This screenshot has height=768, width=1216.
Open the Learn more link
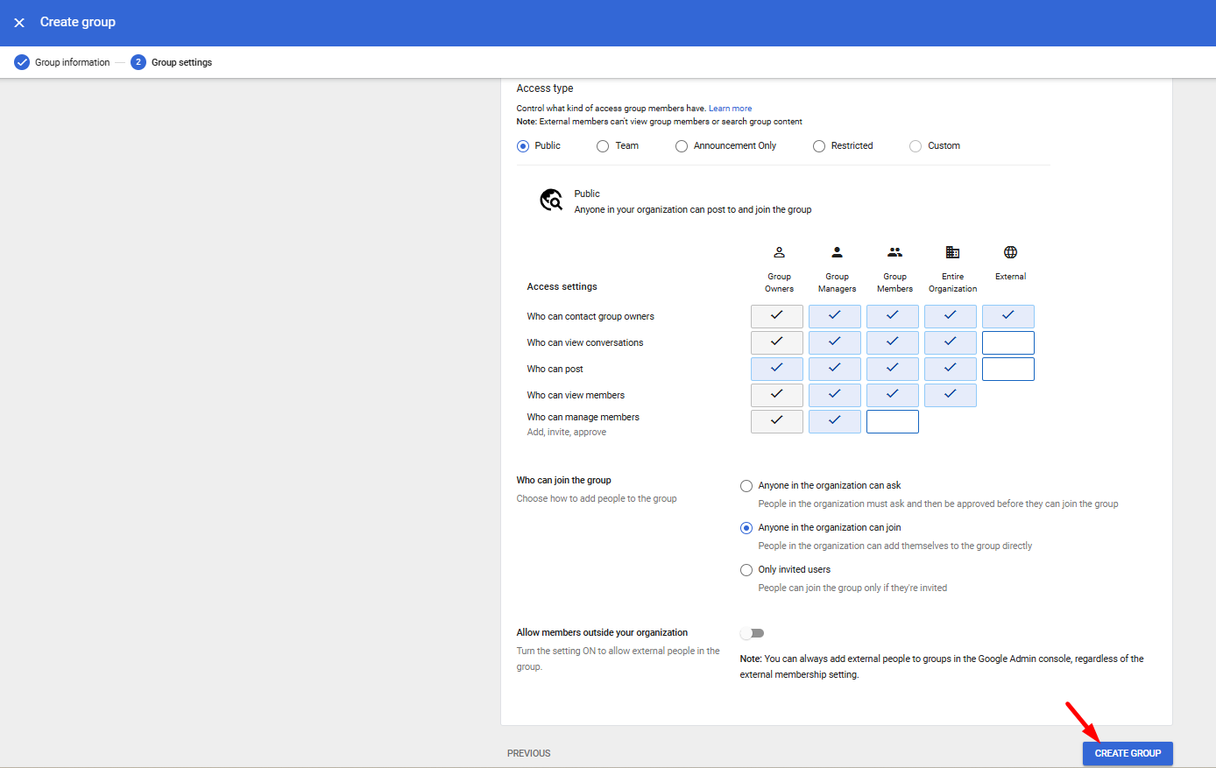coord(730,109)
